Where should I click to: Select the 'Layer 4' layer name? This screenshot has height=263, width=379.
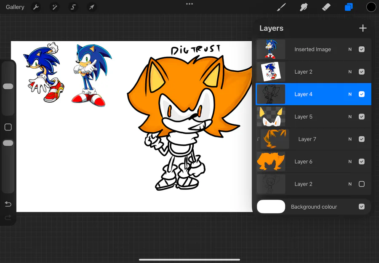coord(303,94)
